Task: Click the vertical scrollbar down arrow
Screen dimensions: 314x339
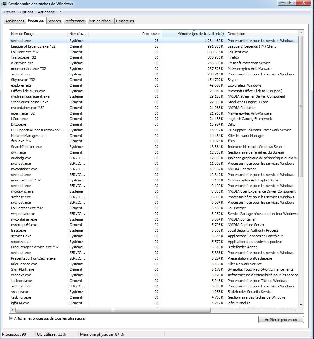Action: pyautogui.click(x=301, y=304)
